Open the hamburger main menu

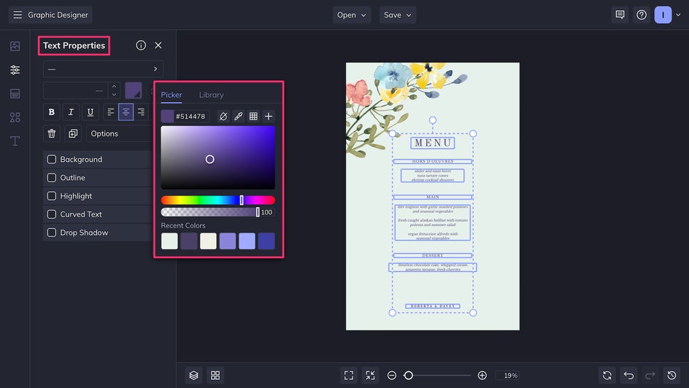[18, 15]
